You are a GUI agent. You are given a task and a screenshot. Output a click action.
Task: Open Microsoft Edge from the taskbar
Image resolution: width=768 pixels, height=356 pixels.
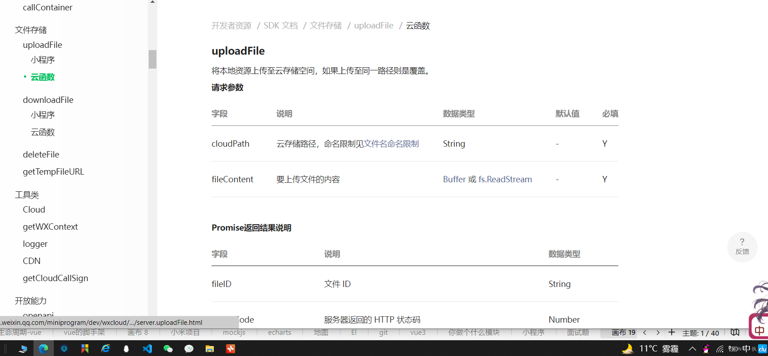tap(43, 348)
